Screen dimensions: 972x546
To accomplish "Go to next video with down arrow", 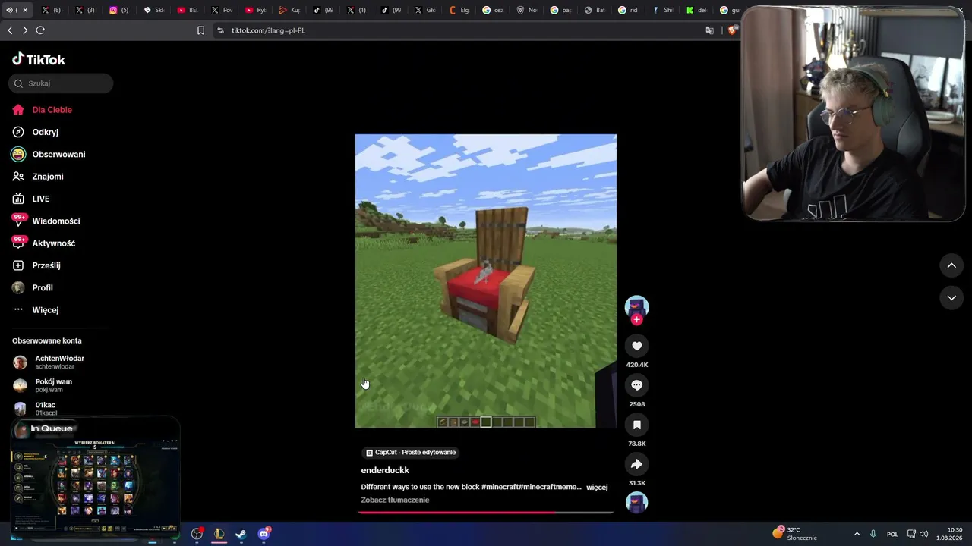I will tap(951, 298).
